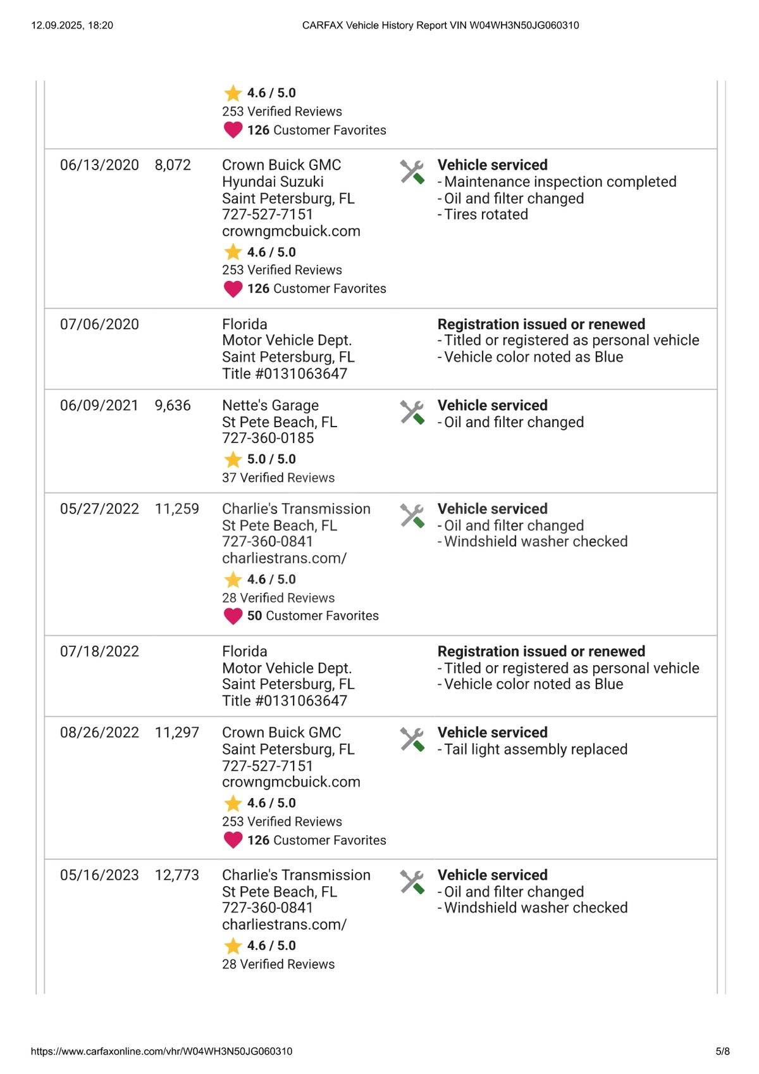The height and width of the screenshot is (1074, 759).
Task: Click the pink heart beside 50 Customer Favorites
Action: (x=233, y=616)
